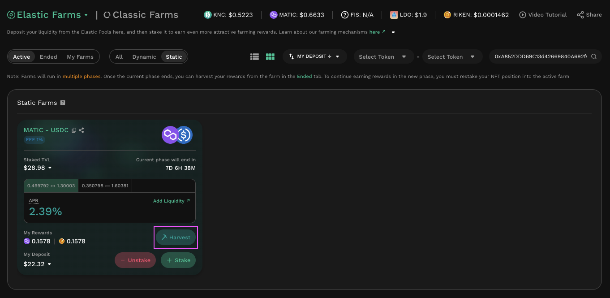
Task: Click the Static Farms info icon
Action: [x=63, y=103]
